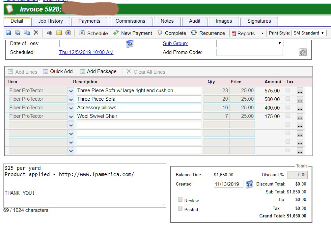
Task: Expand the Sub Group dropdown
Action: [250, 43]
